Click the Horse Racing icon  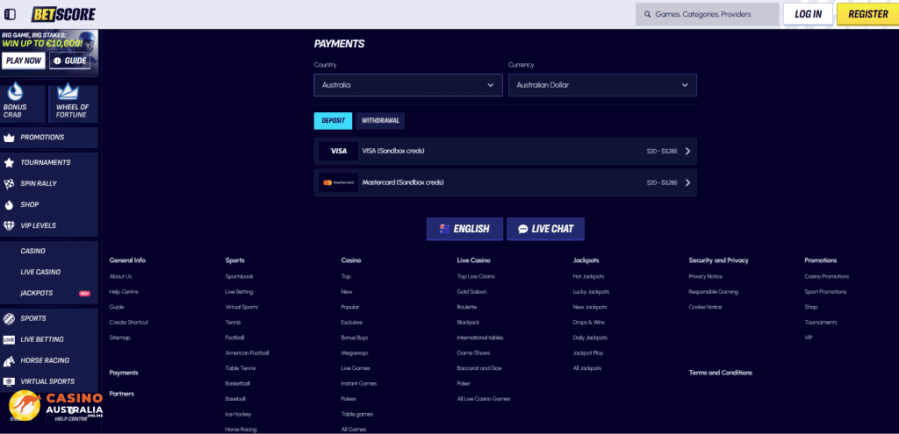[x=9, y=360]
